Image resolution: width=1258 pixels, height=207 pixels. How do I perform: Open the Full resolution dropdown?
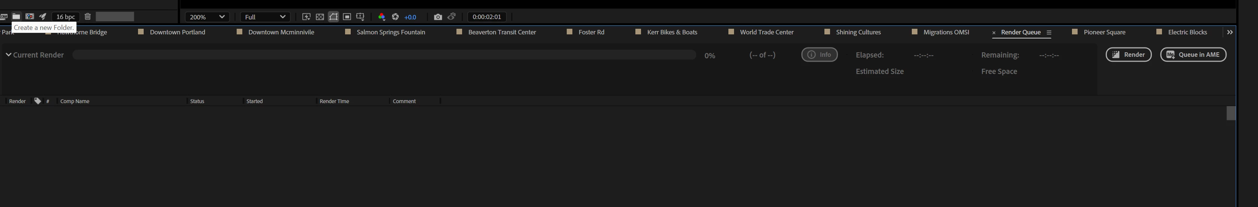click(x=265, y=16)
